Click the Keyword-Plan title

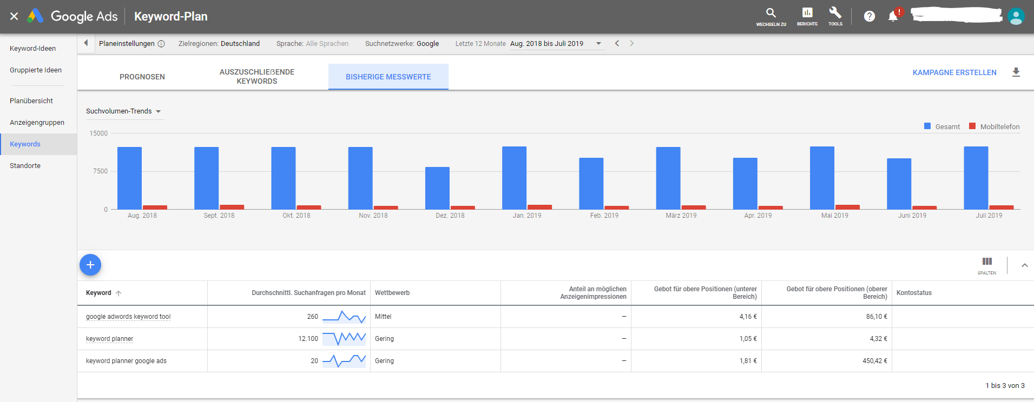pyautogui.click(x=170, y=16)
